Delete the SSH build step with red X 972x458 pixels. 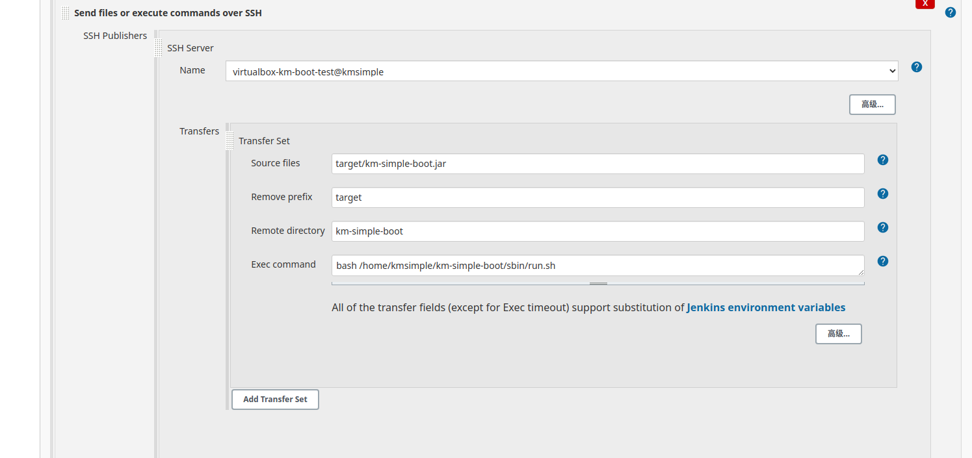click(x=925, y=4)
